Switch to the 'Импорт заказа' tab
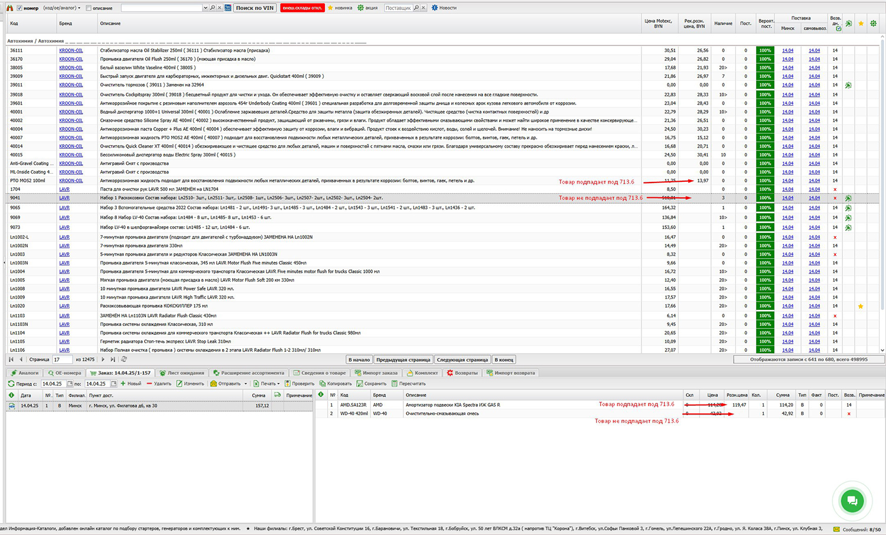 [376, 373]
